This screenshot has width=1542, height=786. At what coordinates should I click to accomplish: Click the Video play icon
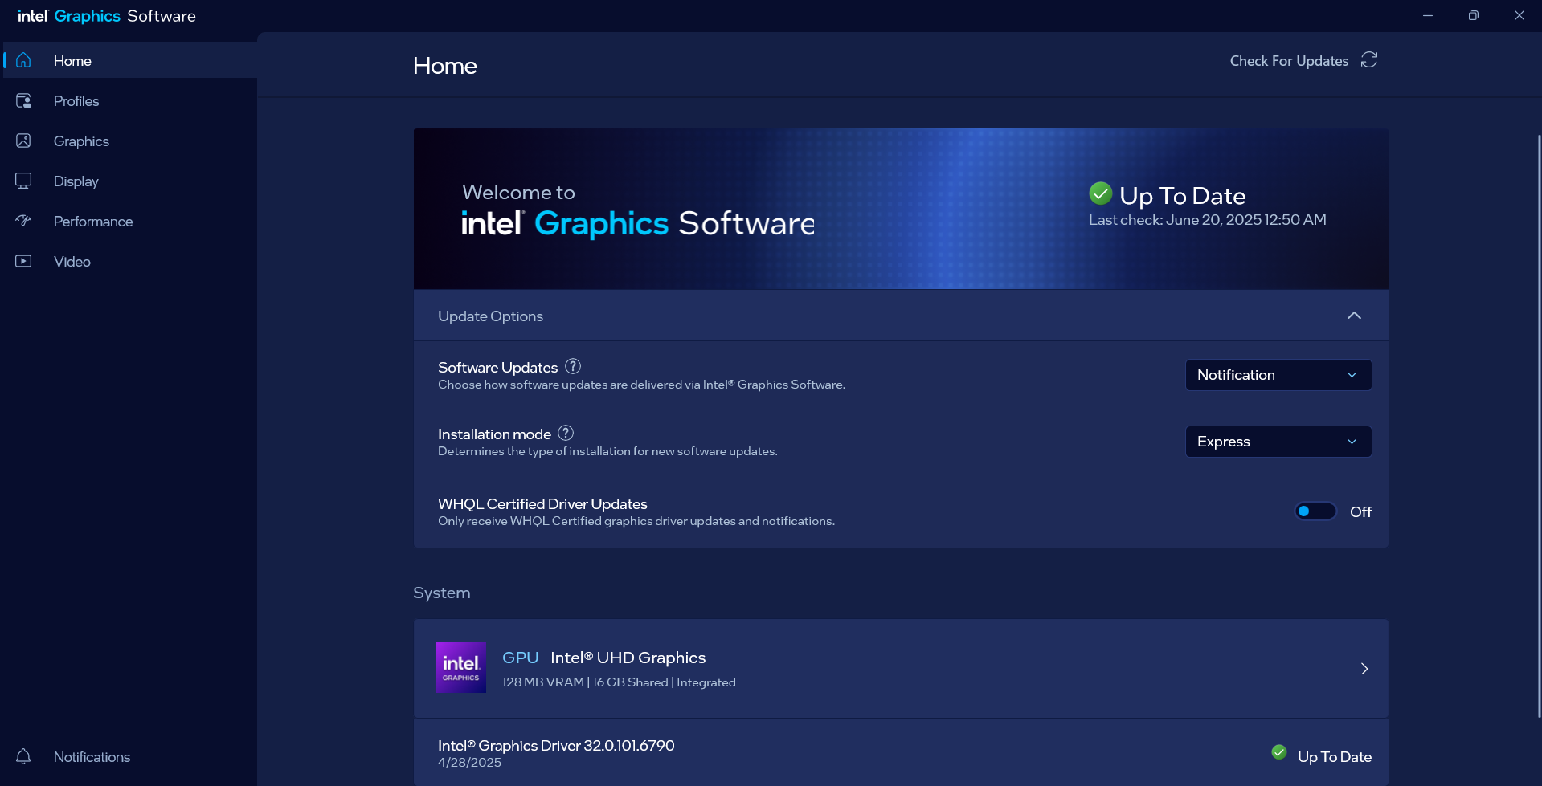coord(23,261)
